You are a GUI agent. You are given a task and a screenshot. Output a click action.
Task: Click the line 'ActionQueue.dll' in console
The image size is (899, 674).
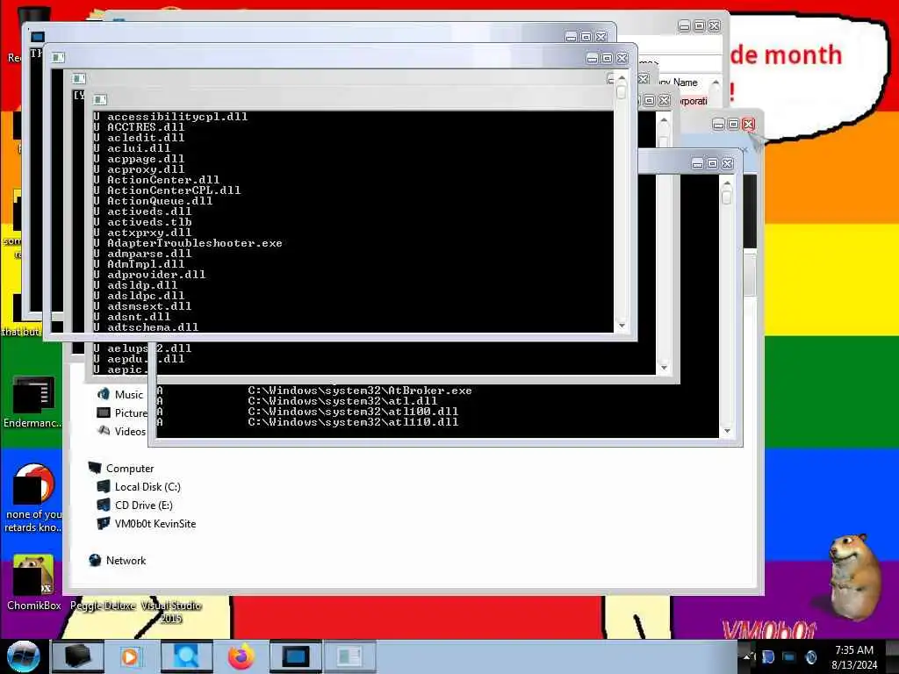(x=160, y=201)
